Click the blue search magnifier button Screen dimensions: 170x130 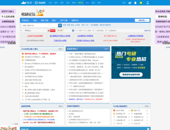[60, 25]
